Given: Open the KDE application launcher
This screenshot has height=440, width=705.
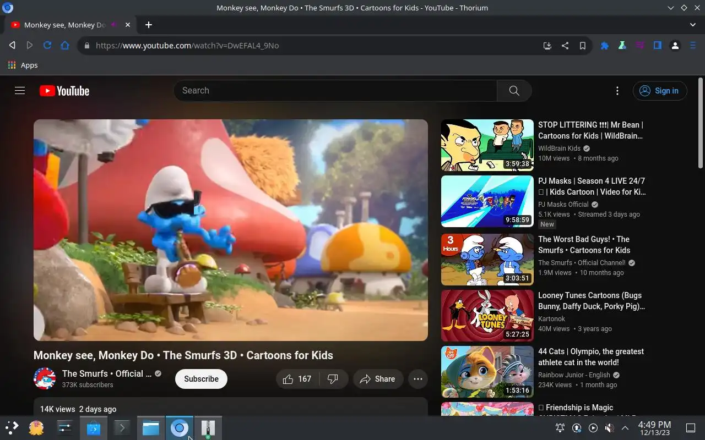Looking at the screenshot, I should click(x=12, y=428).
